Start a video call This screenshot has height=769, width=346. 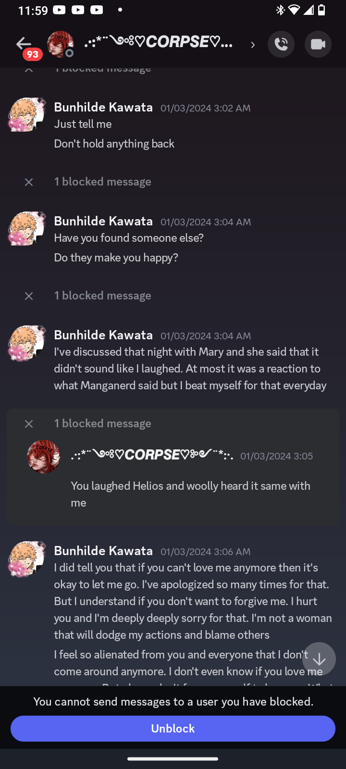click(318, 44)
